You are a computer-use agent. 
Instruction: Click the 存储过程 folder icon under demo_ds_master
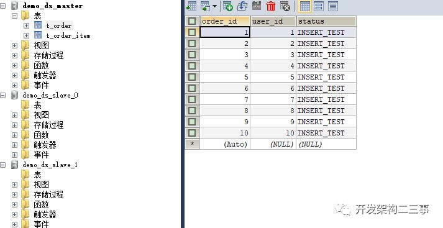(25, 55)
